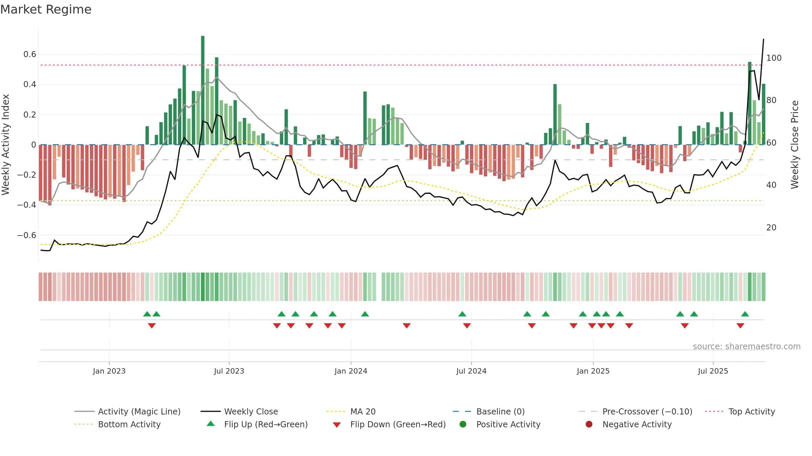
Task: Click the −0.4 left axis tick label
Action: tap(26, 205)
